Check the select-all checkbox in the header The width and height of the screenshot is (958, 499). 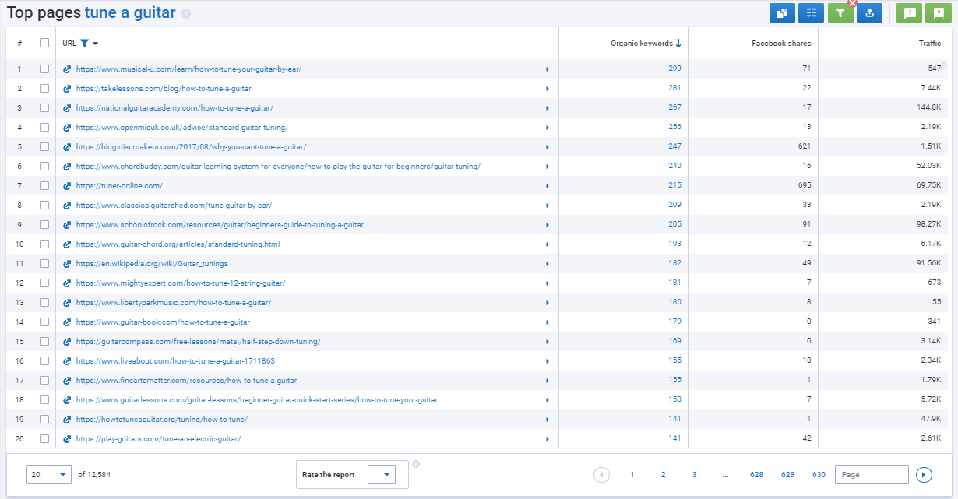coord(44,43)
